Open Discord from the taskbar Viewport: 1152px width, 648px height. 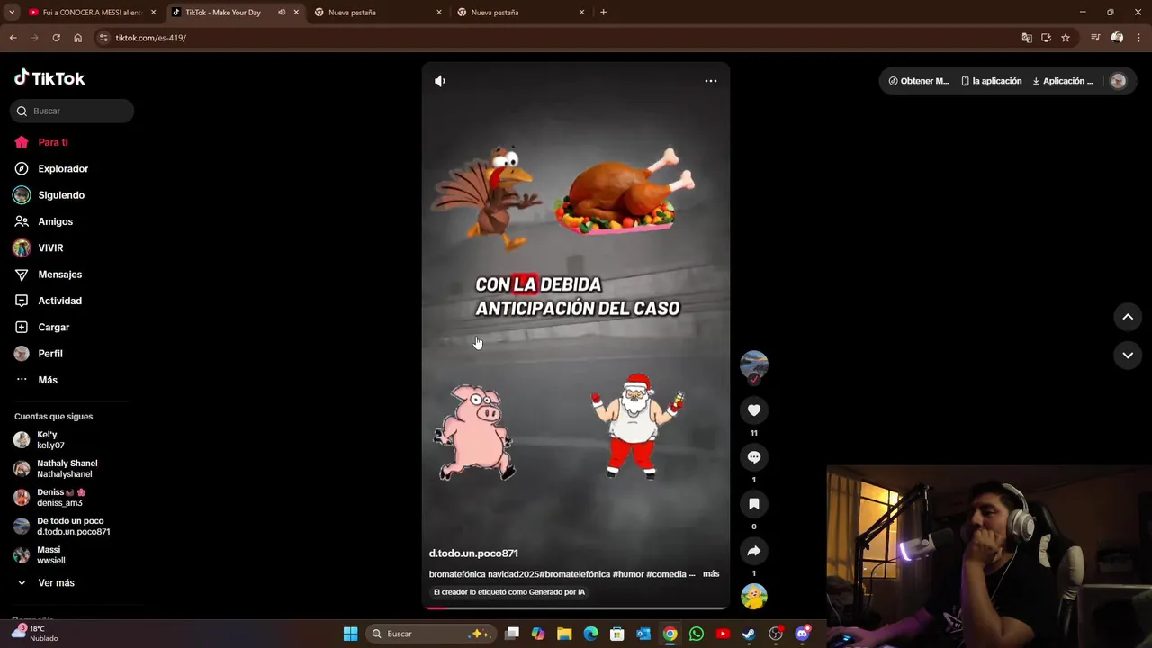coord(802,634)
